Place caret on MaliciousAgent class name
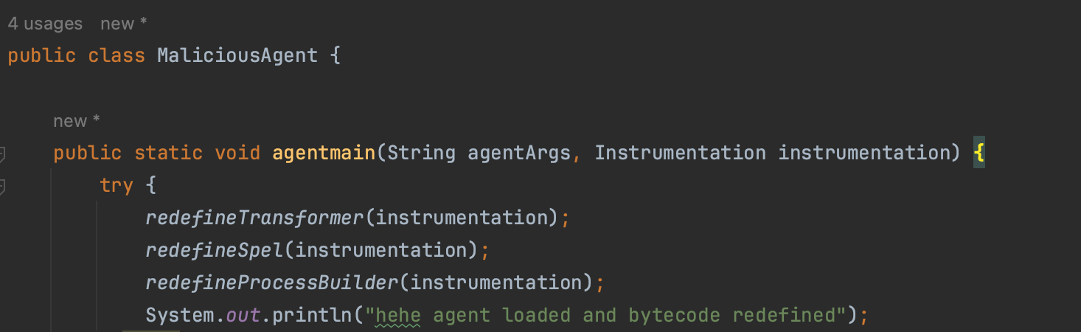 [x=237, y=56]
